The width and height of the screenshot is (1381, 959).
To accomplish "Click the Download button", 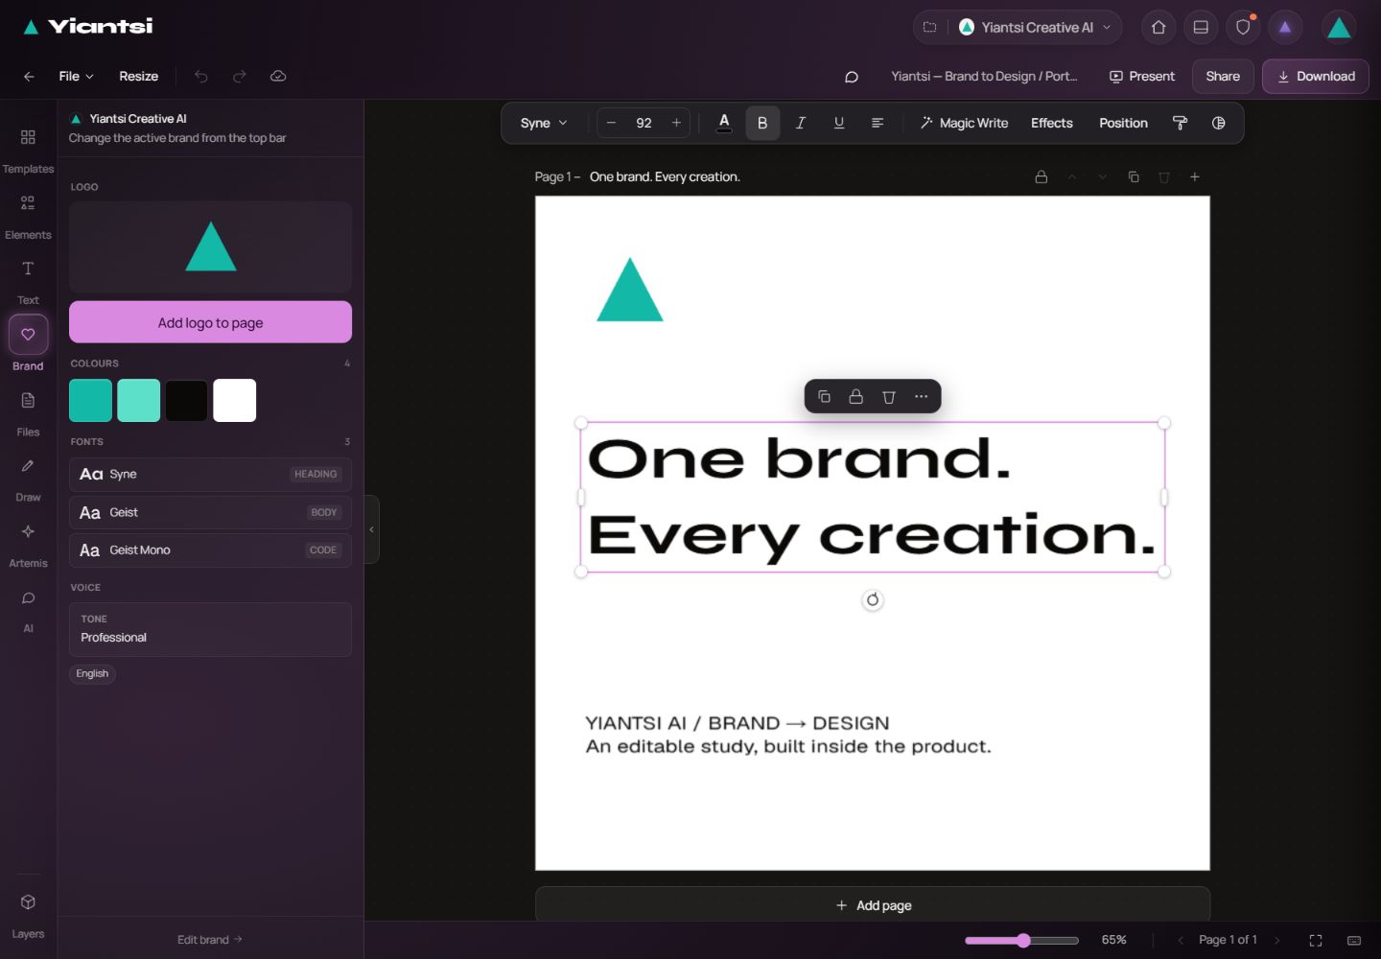I will click(1316, 76).
